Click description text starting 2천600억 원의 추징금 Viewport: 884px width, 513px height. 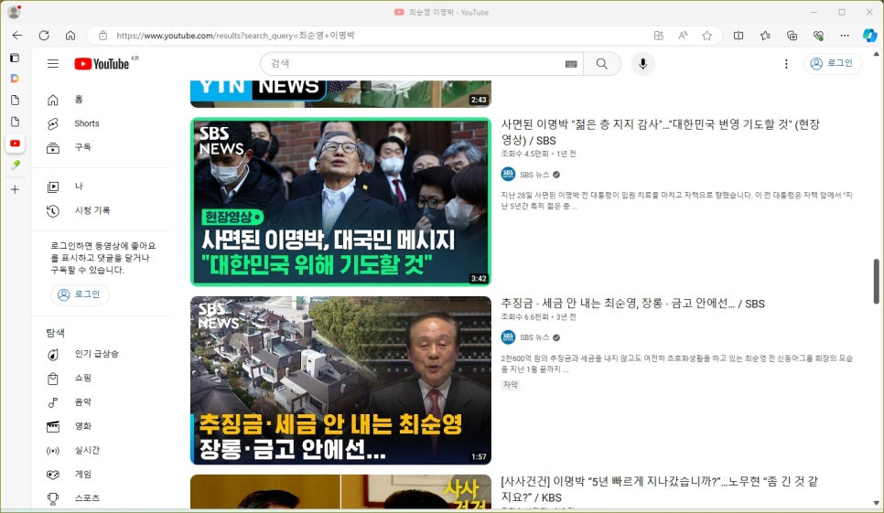click(676, 364)
